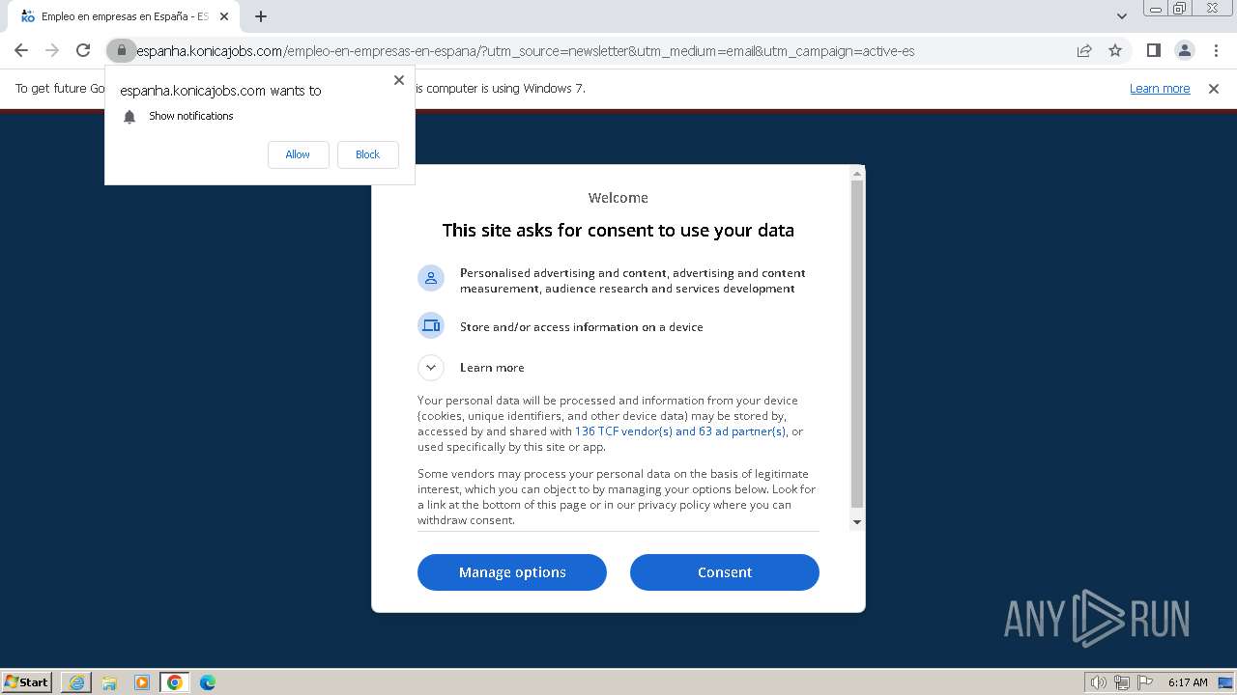Click the Show notifications bell icon
Screen dimensions: 1237x695
[x=129, y=117]
